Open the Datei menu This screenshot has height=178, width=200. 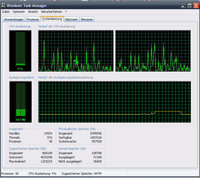pos(6,12)
